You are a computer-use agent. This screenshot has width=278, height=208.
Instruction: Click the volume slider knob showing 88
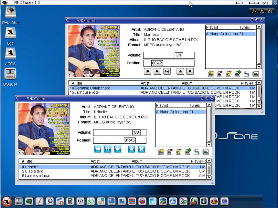(x=136, y=132)
